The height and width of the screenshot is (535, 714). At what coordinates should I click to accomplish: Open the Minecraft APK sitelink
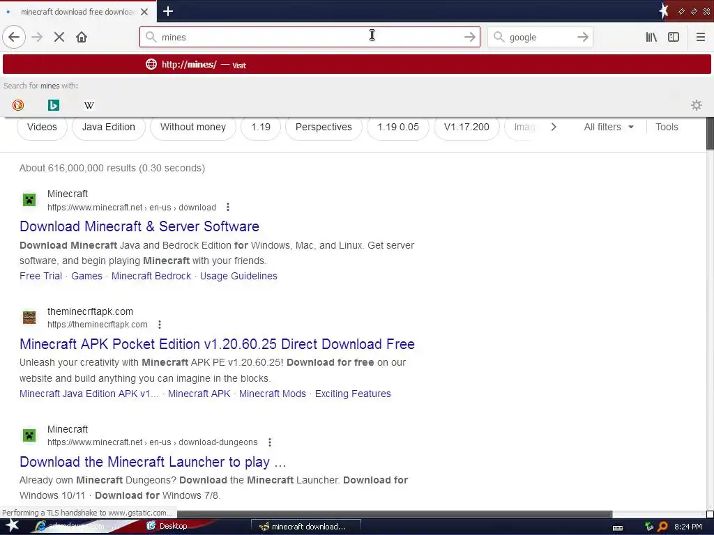(199, 394)
